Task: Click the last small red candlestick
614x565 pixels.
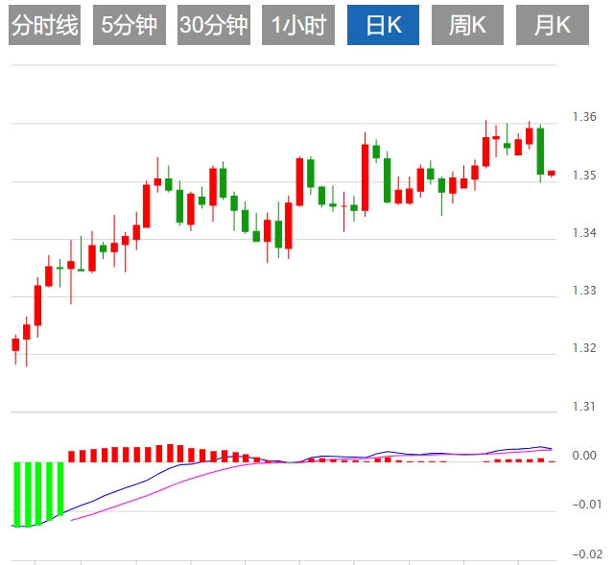Action: tap(552, 173)
